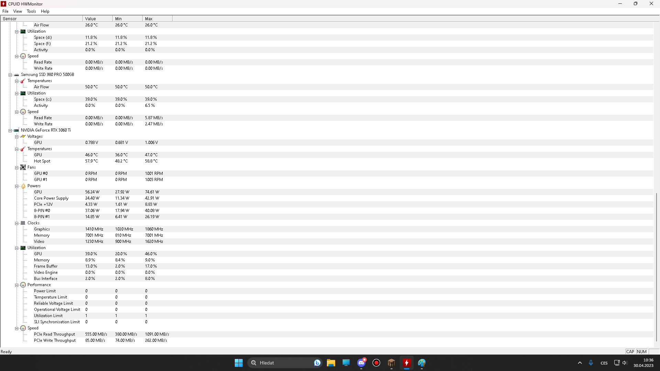The image size is (660, 371).
Task: Collapse the NVIDIA GeForce RTX 3060 Ti node
Action: point(10,131)
